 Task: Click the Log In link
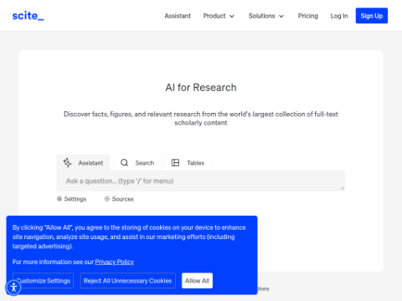[339, 16]
